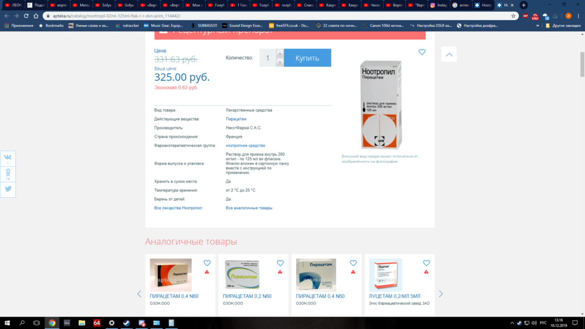
Task: Share the page via Twitter icon
Action: point(8,189)
